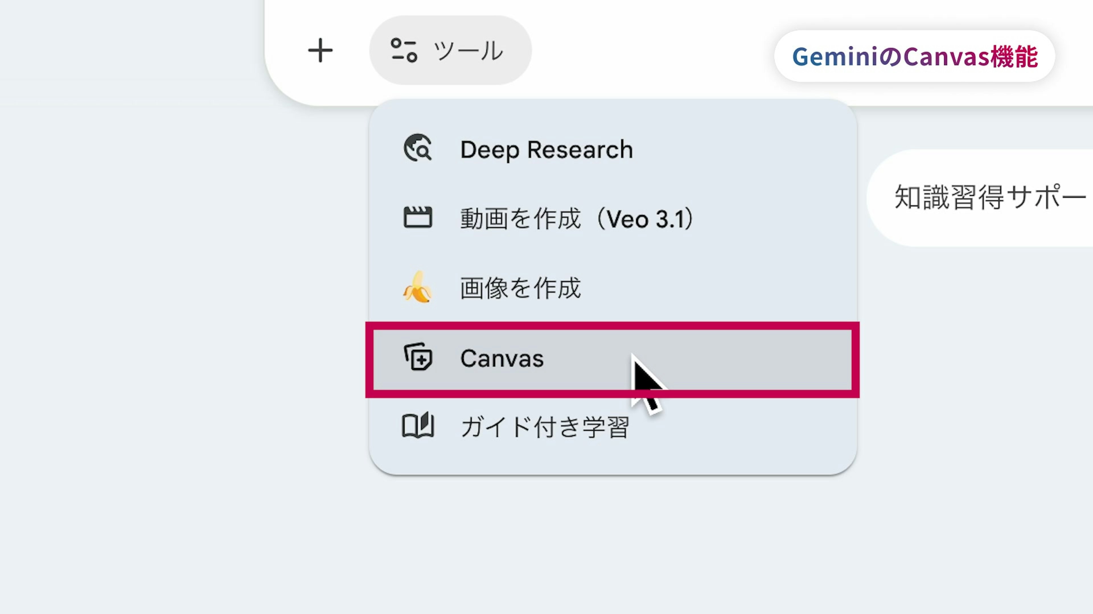Click the Canvas document-plus icon
Screen dimensions: 1093x614
(x=418, y=357)
